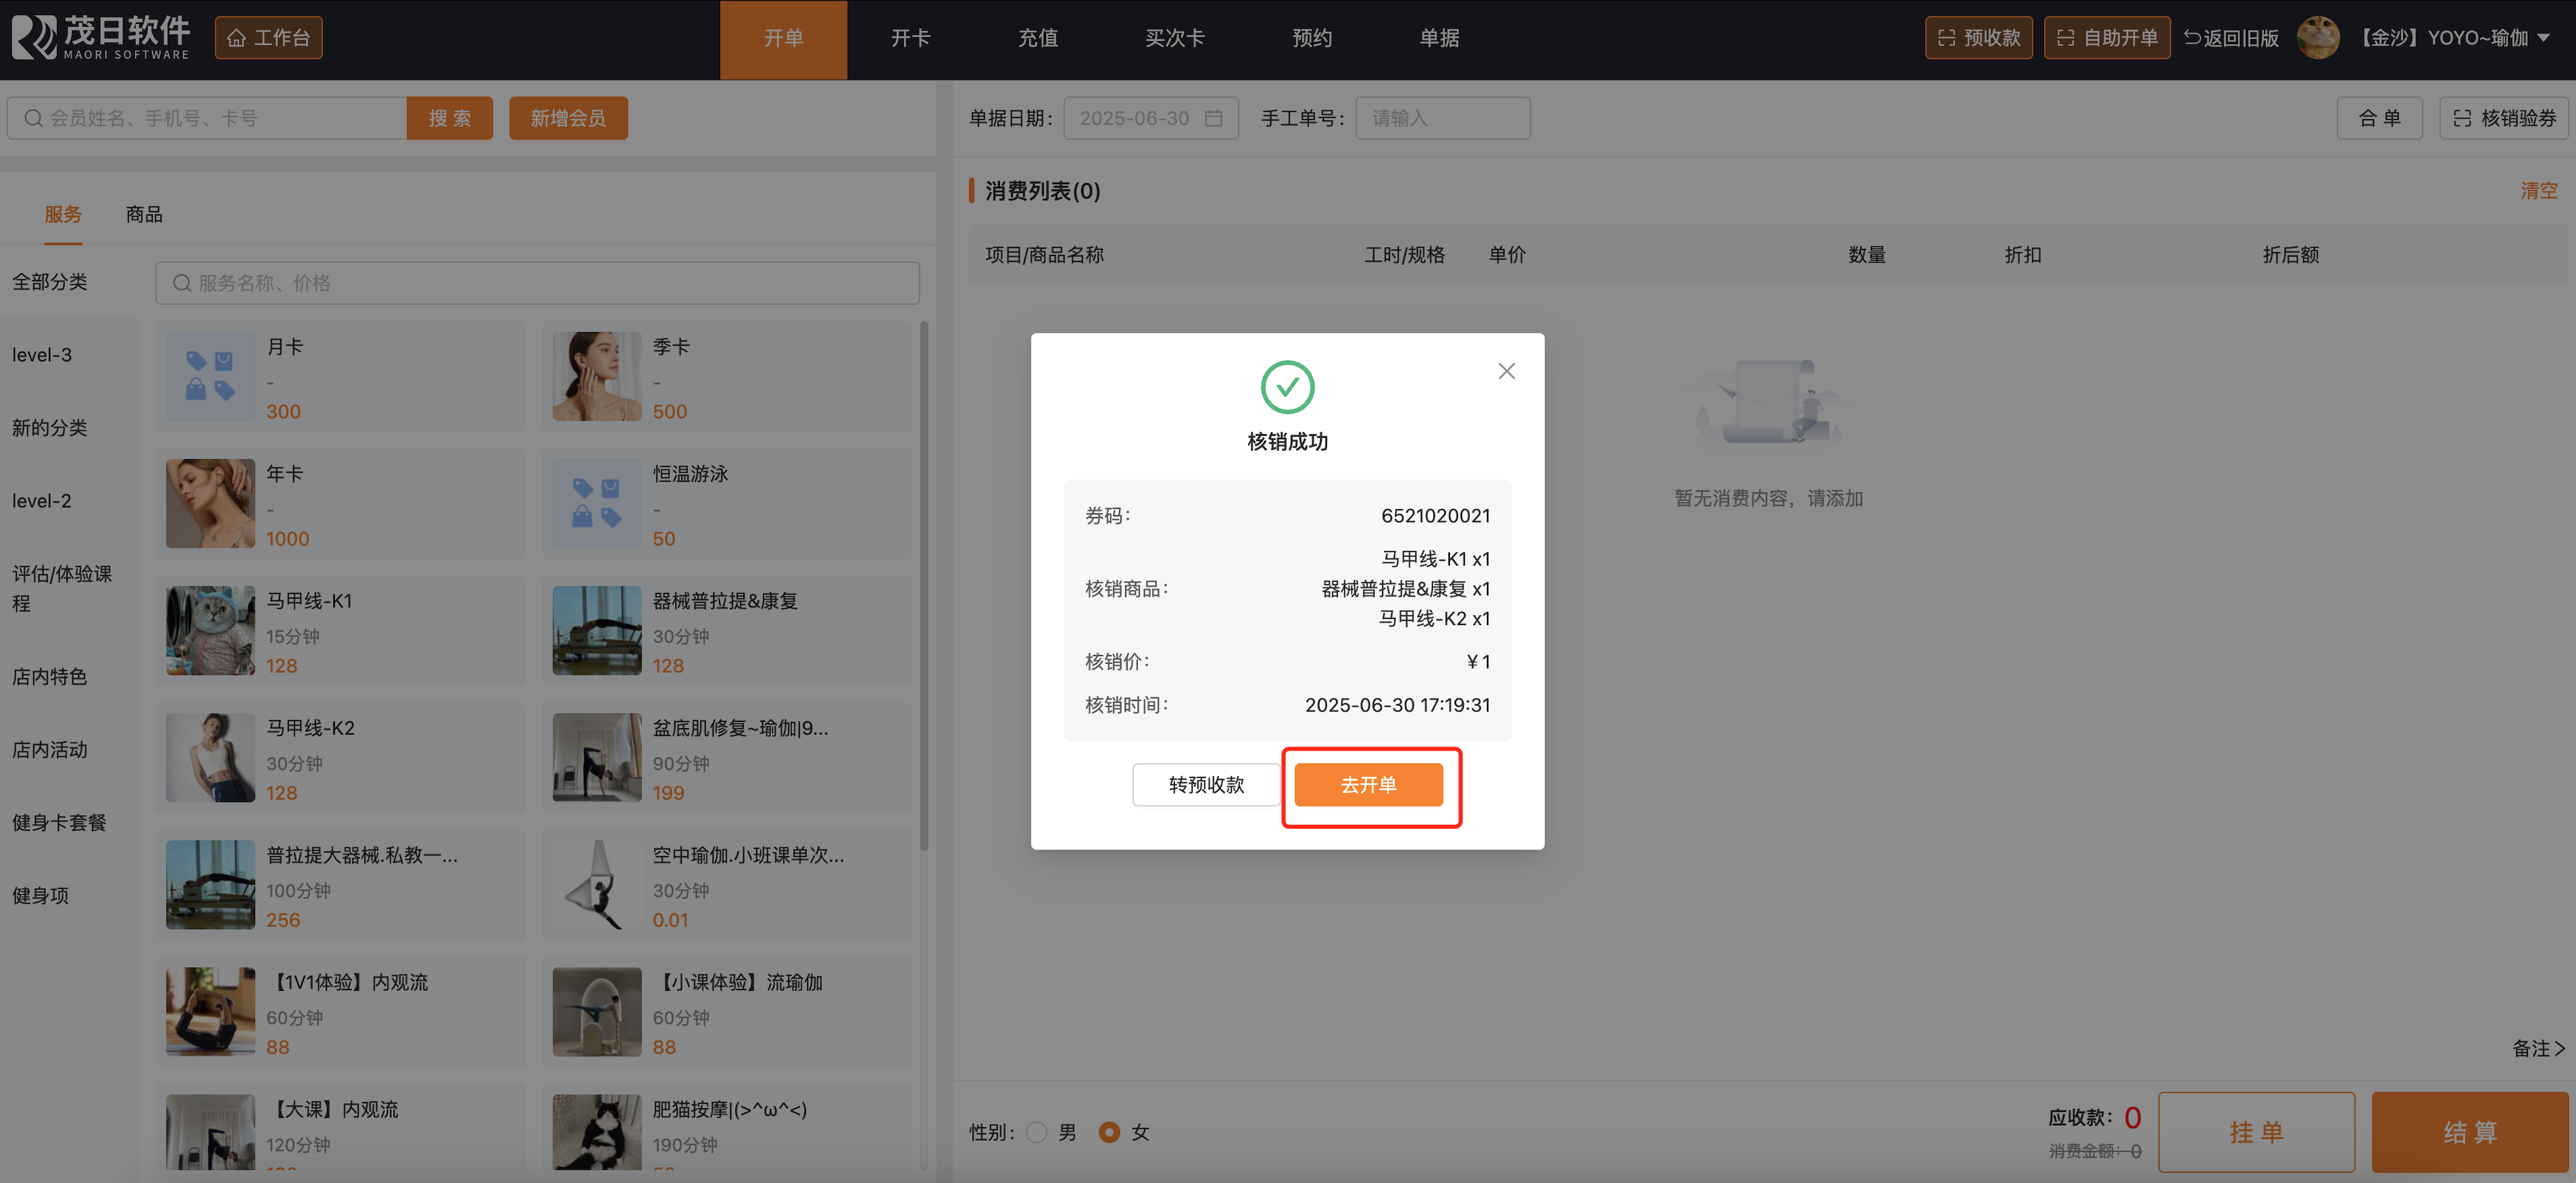The width and height of the screenshot is (2576, 1183).
Task: Click the scan icon on 自助开单 button
Action: pos(2065,38)
